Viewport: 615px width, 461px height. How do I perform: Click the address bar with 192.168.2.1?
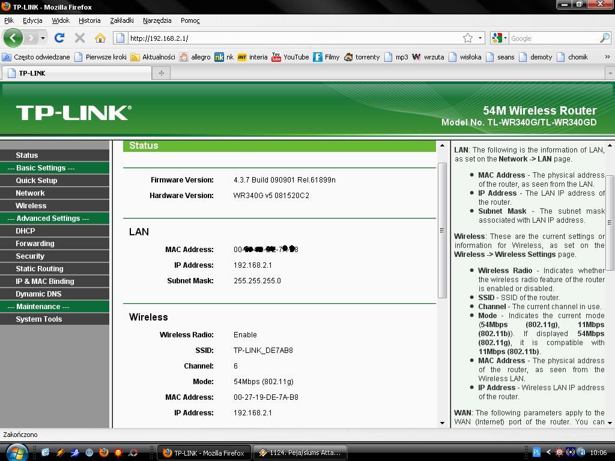pos(294,38)
